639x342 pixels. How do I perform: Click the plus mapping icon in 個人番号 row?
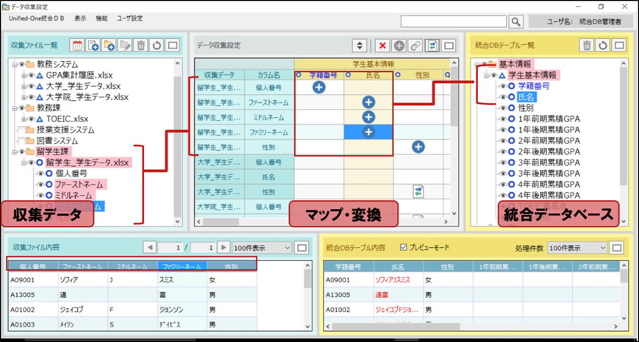[x=319, y=88]
